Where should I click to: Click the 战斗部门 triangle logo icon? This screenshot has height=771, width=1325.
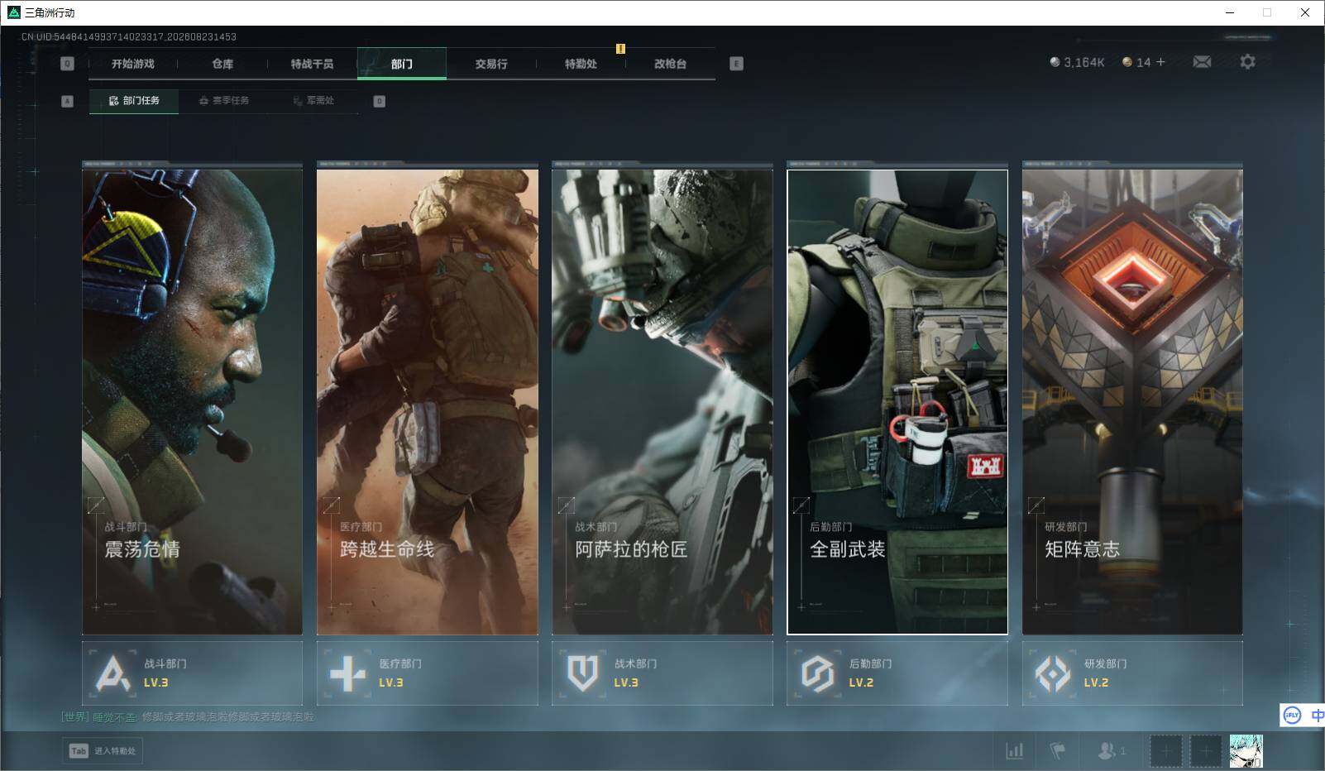point(112,673)
